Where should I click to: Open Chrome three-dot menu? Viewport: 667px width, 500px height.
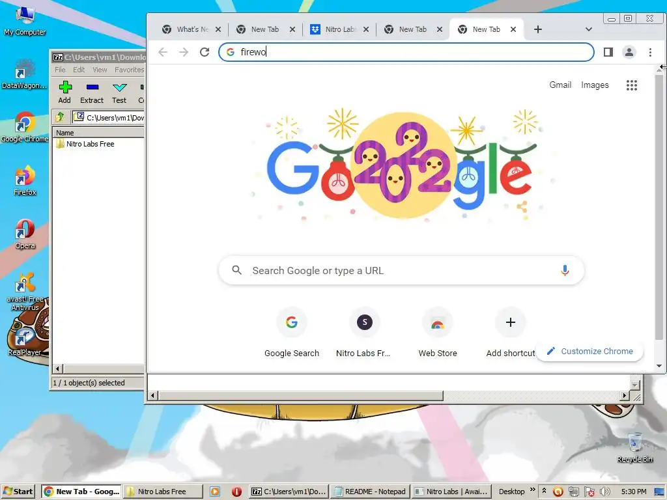(x=650, y=52)
